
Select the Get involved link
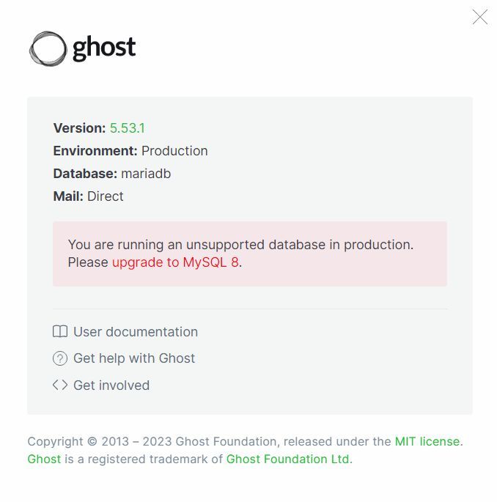[111, 385]
